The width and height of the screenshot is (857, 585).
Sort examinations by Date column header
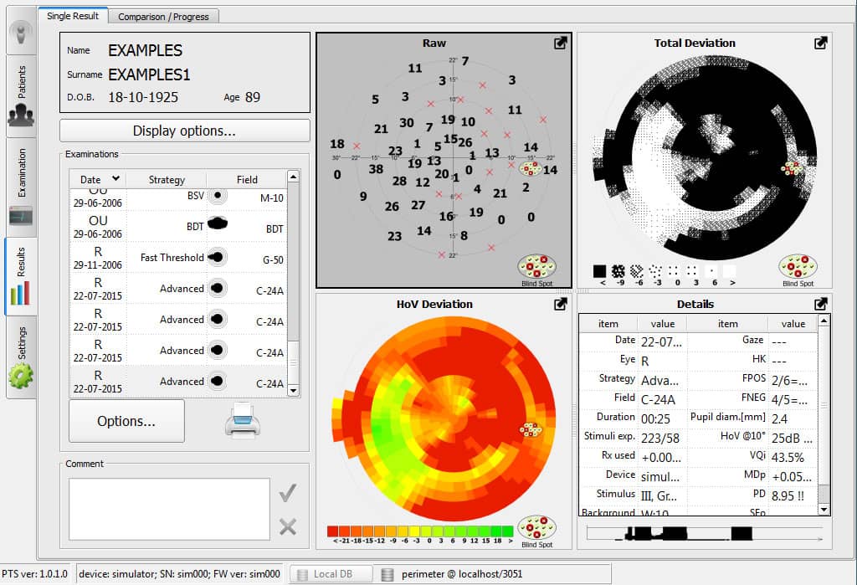[98, 179]
